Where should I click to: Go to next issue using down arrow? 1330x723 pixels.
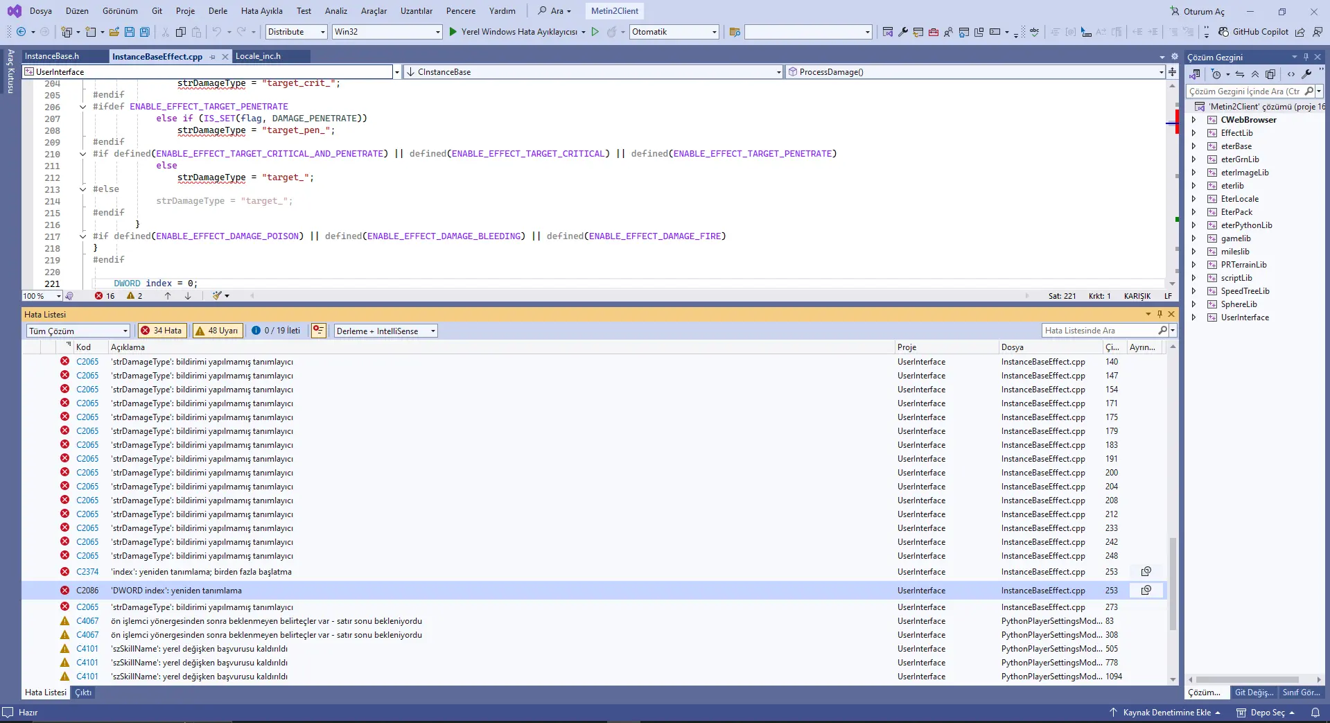point(188,296)
